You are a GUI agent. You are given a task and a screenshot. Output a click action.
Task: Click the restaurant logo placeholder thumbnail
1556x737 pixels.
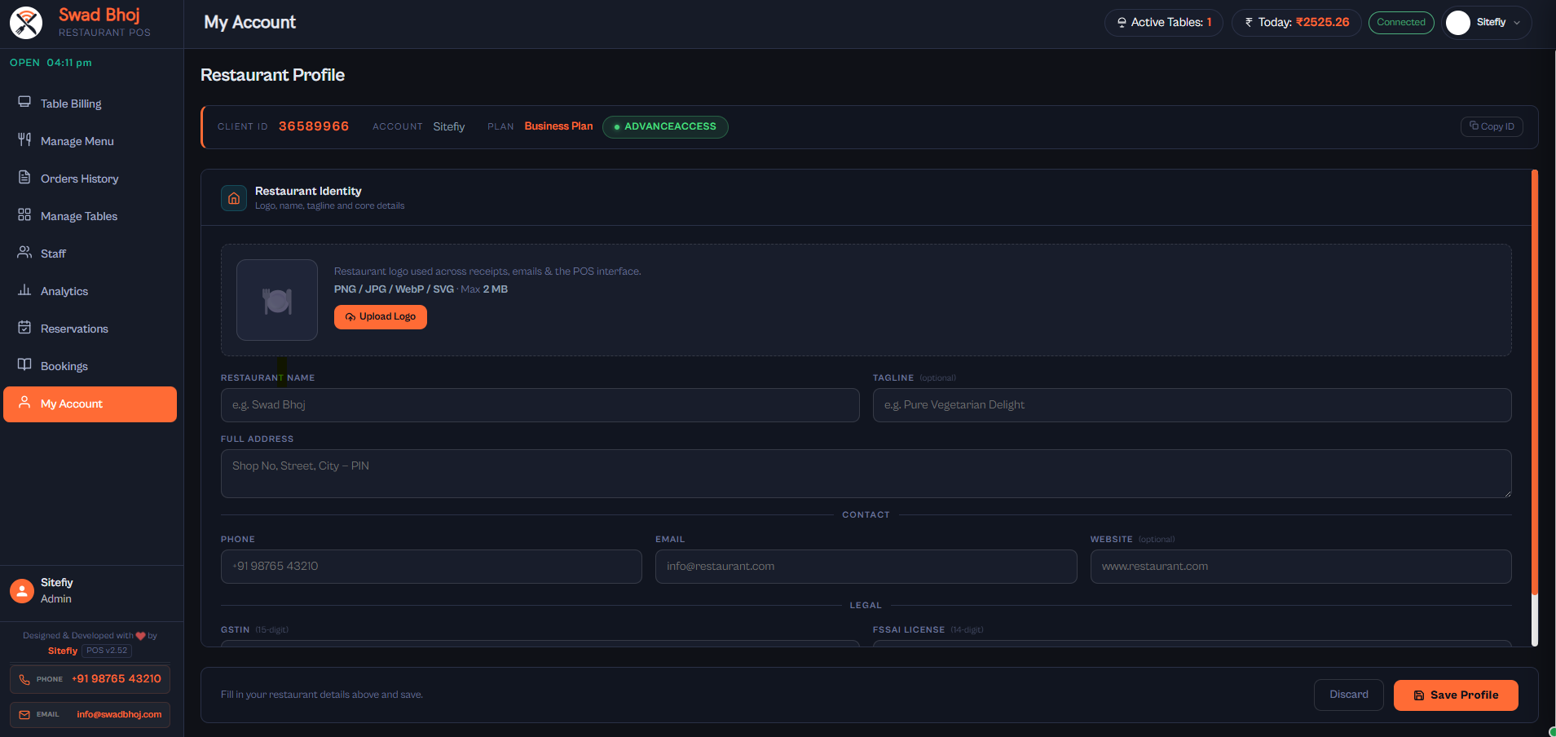[277, 300]
